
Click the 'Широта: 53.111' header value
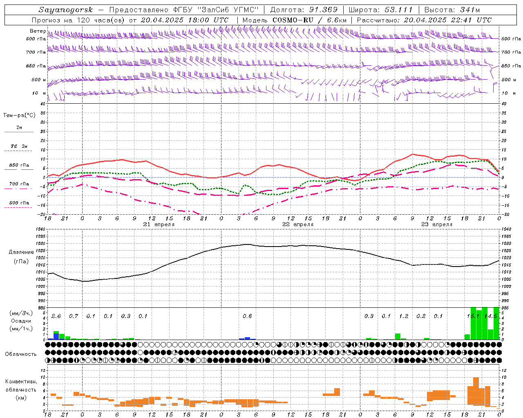pos(381,10)
